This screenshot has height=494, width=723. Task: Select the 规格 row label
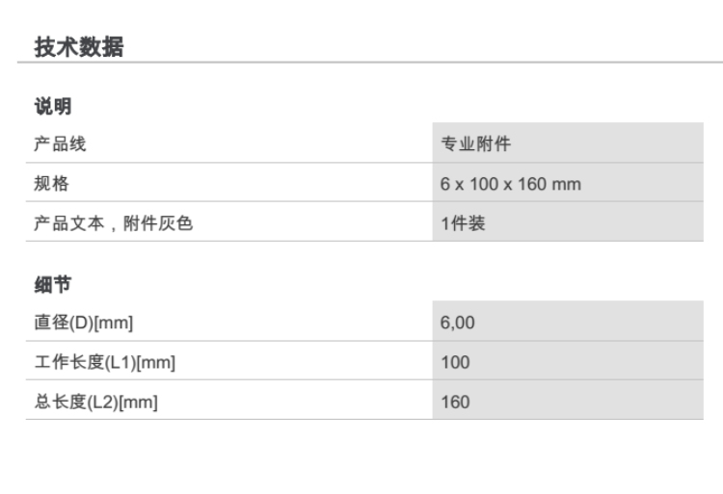pos(52,184)
